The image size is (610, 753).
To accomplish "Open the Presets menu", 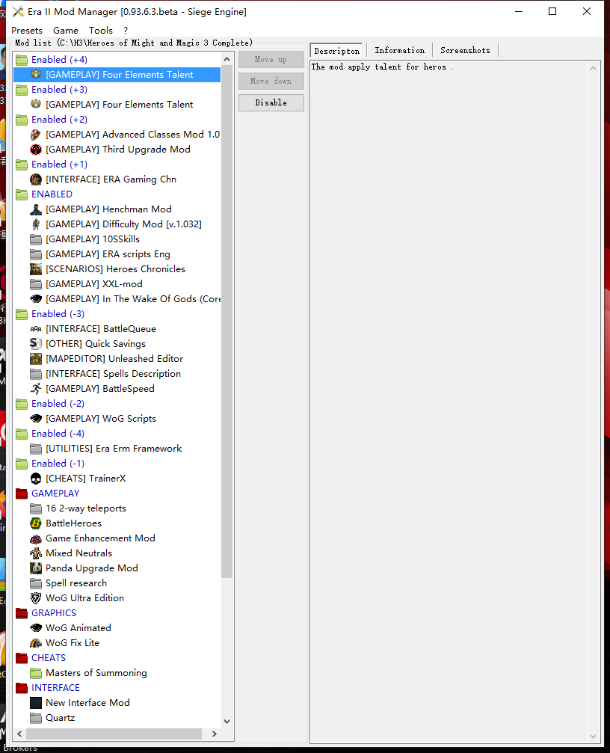I will (27, 30).
